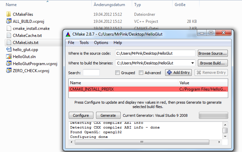The image size is (242, 152).
Task: Expand the build binaries path dropdown
Action: pos(192,63)
